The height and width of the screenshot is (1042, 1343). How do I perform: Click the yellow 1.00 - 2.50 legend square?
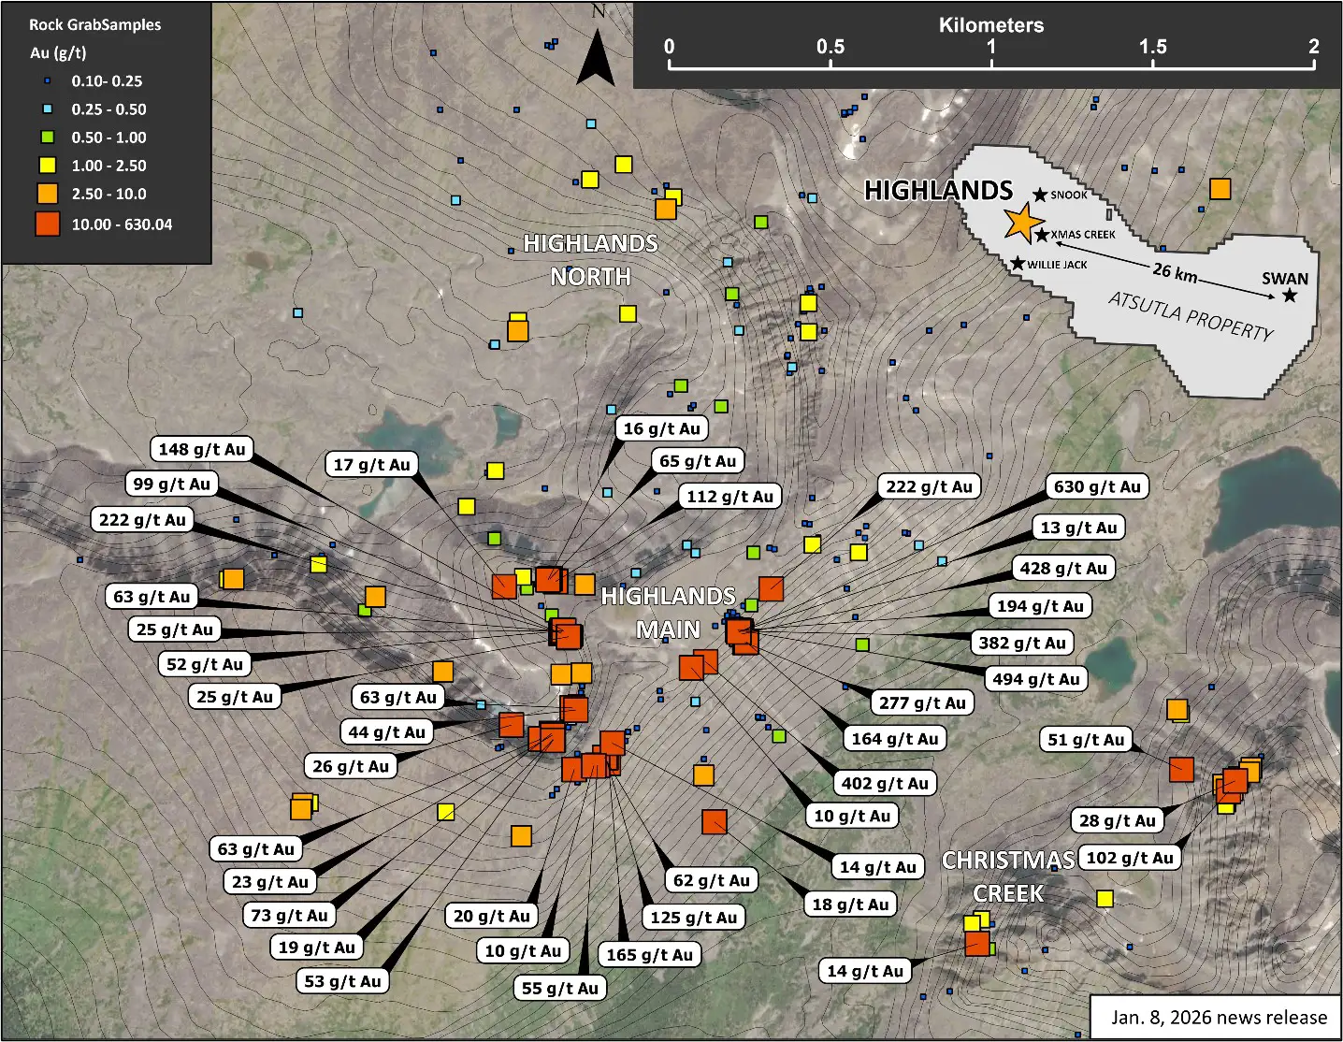(x=47, y=166)
